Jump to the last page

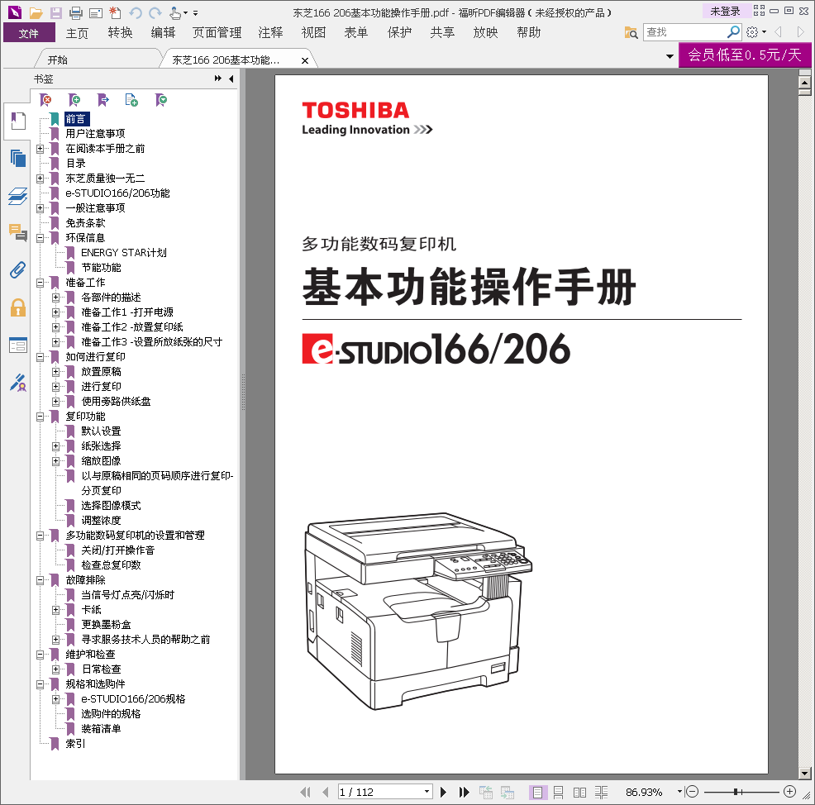(x=464, y=792)
